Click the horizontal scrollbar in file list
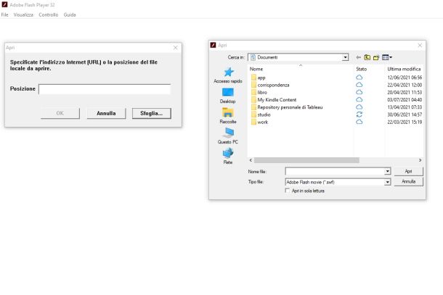Viewport: 443px width, 295px height. point(306,160)
